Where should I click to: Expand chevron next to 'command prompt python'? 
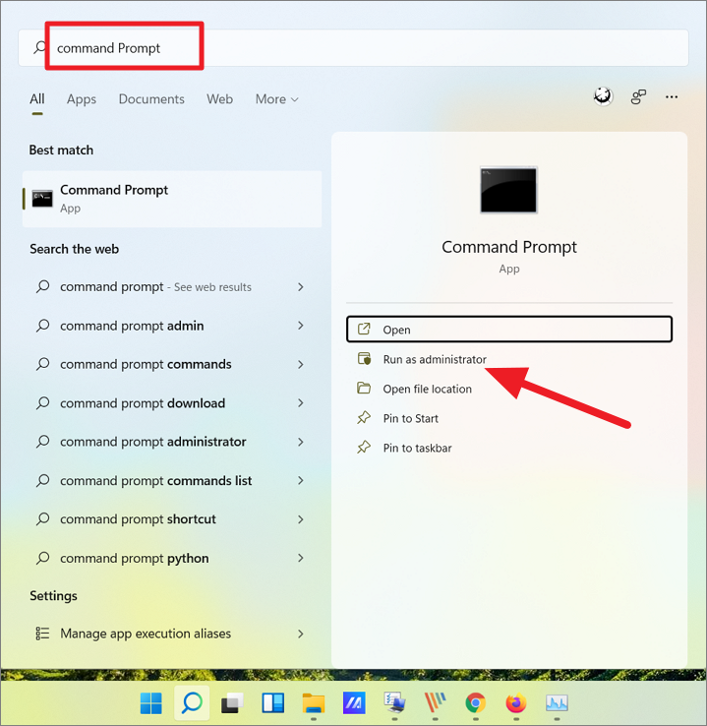point(301,558)
